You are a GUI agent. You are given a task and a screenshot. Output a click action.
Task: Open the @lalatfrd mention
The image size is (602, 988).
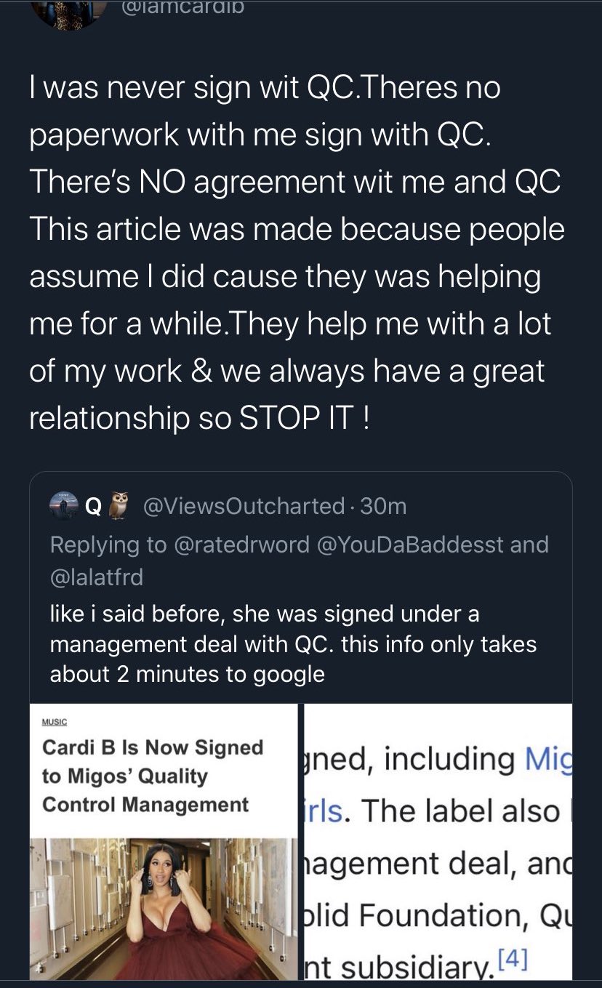point(96,577)
